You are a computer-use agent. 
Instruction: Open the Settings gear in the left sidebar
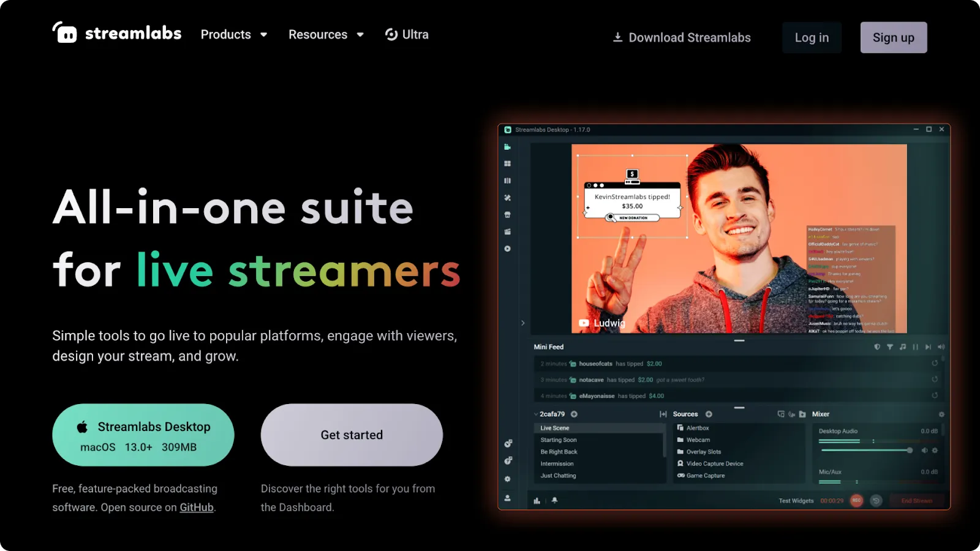tap(508, 479)
